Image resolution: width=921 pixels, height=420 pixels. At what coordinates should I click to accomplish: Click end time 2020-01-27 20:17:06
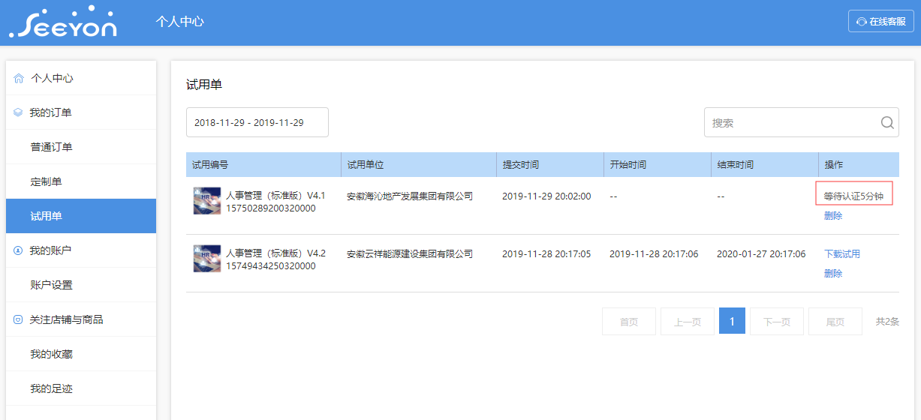tap(761, 254)
